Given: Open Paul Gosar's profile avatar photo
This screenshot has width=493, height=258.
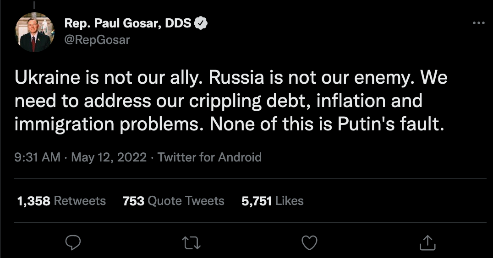Looking at the screenshot, I should click(35, 32).
